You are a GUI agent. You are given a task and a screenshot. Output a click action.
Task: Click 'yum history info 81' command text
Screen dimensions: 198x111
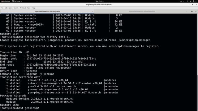[55, 37]
